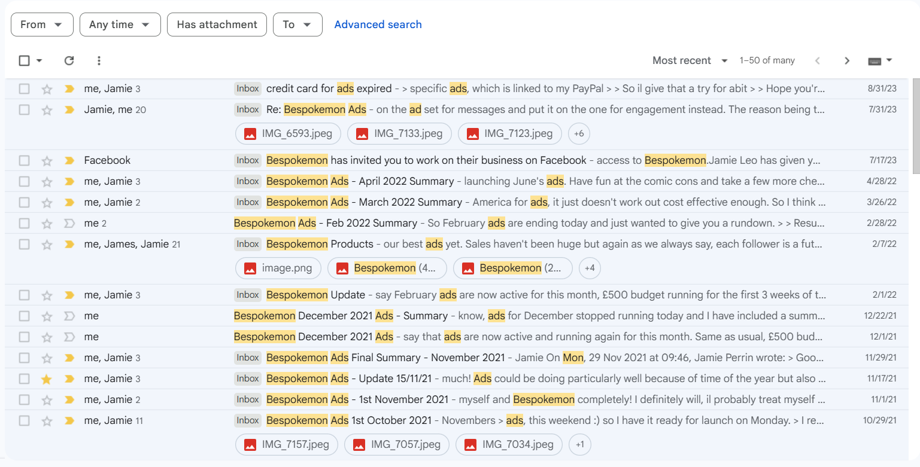Select the Facebook email checkbox
This screenshot has width=920, height=467.
pyautogui.click(x=24, y=161)
